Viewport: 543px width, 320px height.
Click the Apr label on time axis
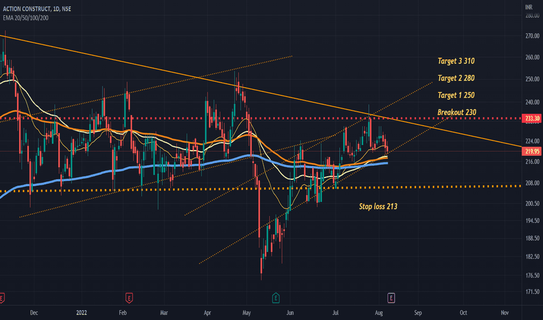click(207, 313)
